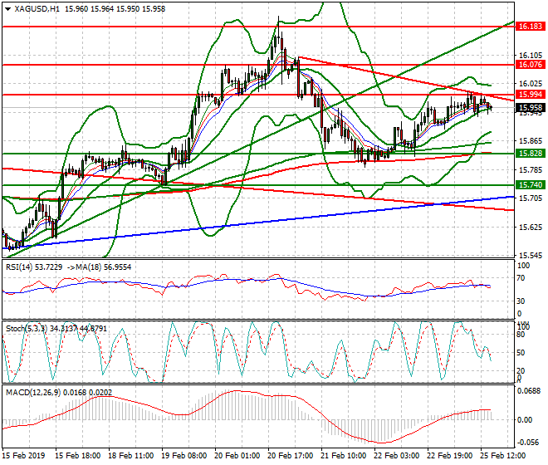Select the 22 Feb 19:00 time label
Viewport: 548px width, 465px height.
coord(450,456)
